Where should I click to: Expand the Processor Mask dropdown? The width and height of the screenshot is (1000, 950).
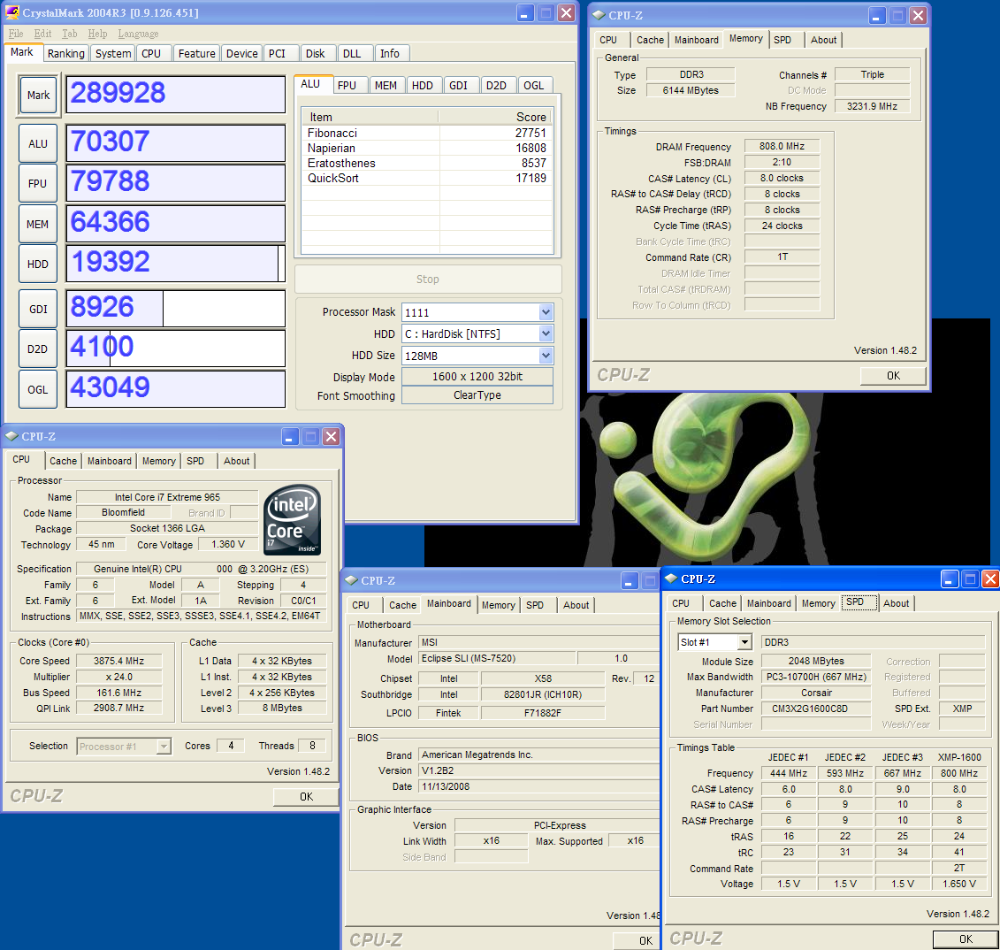click(546, 312)
